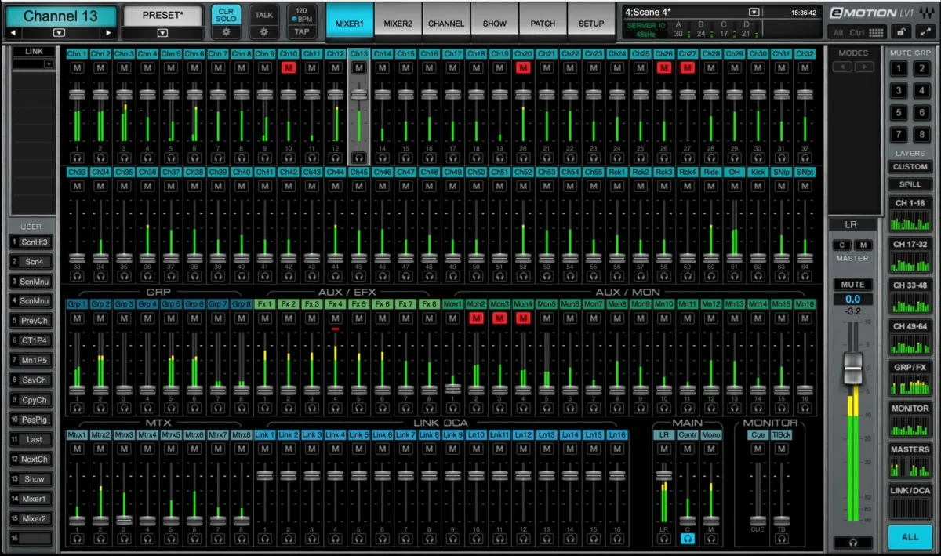
Task: Click the TAP tempo button
Action: 302,32
